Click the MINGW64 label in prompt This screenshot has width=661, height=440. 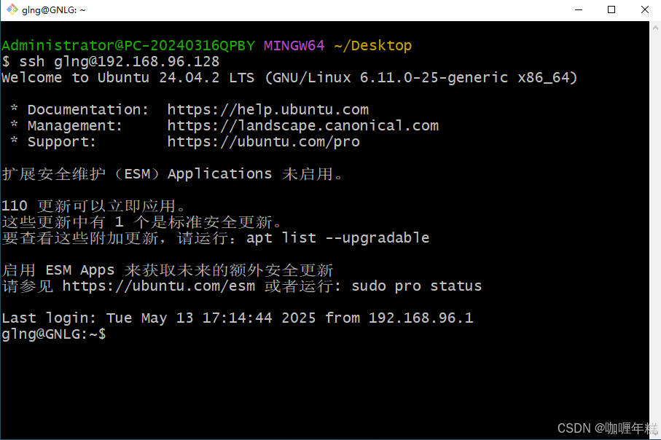click(x=294, y=45)
